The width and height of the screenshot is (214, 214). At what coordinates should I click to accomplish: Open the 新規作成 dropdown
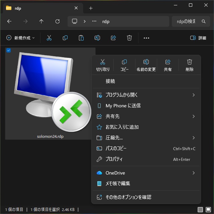pos(20,38)
